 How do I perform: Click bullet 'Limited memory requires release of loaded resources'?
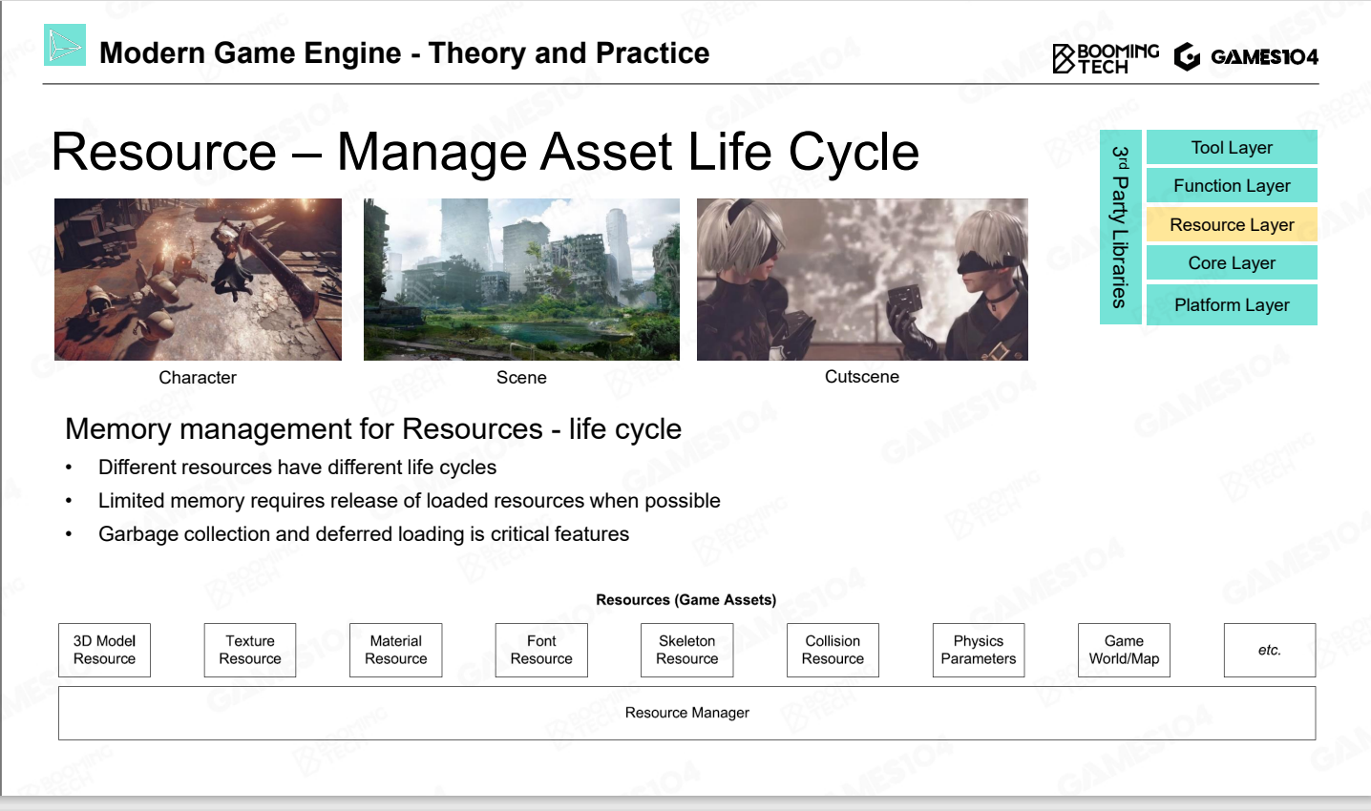click(x=409, y=501)
